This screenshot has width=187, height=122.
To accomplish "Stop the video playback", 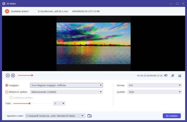I will [13, 75].
